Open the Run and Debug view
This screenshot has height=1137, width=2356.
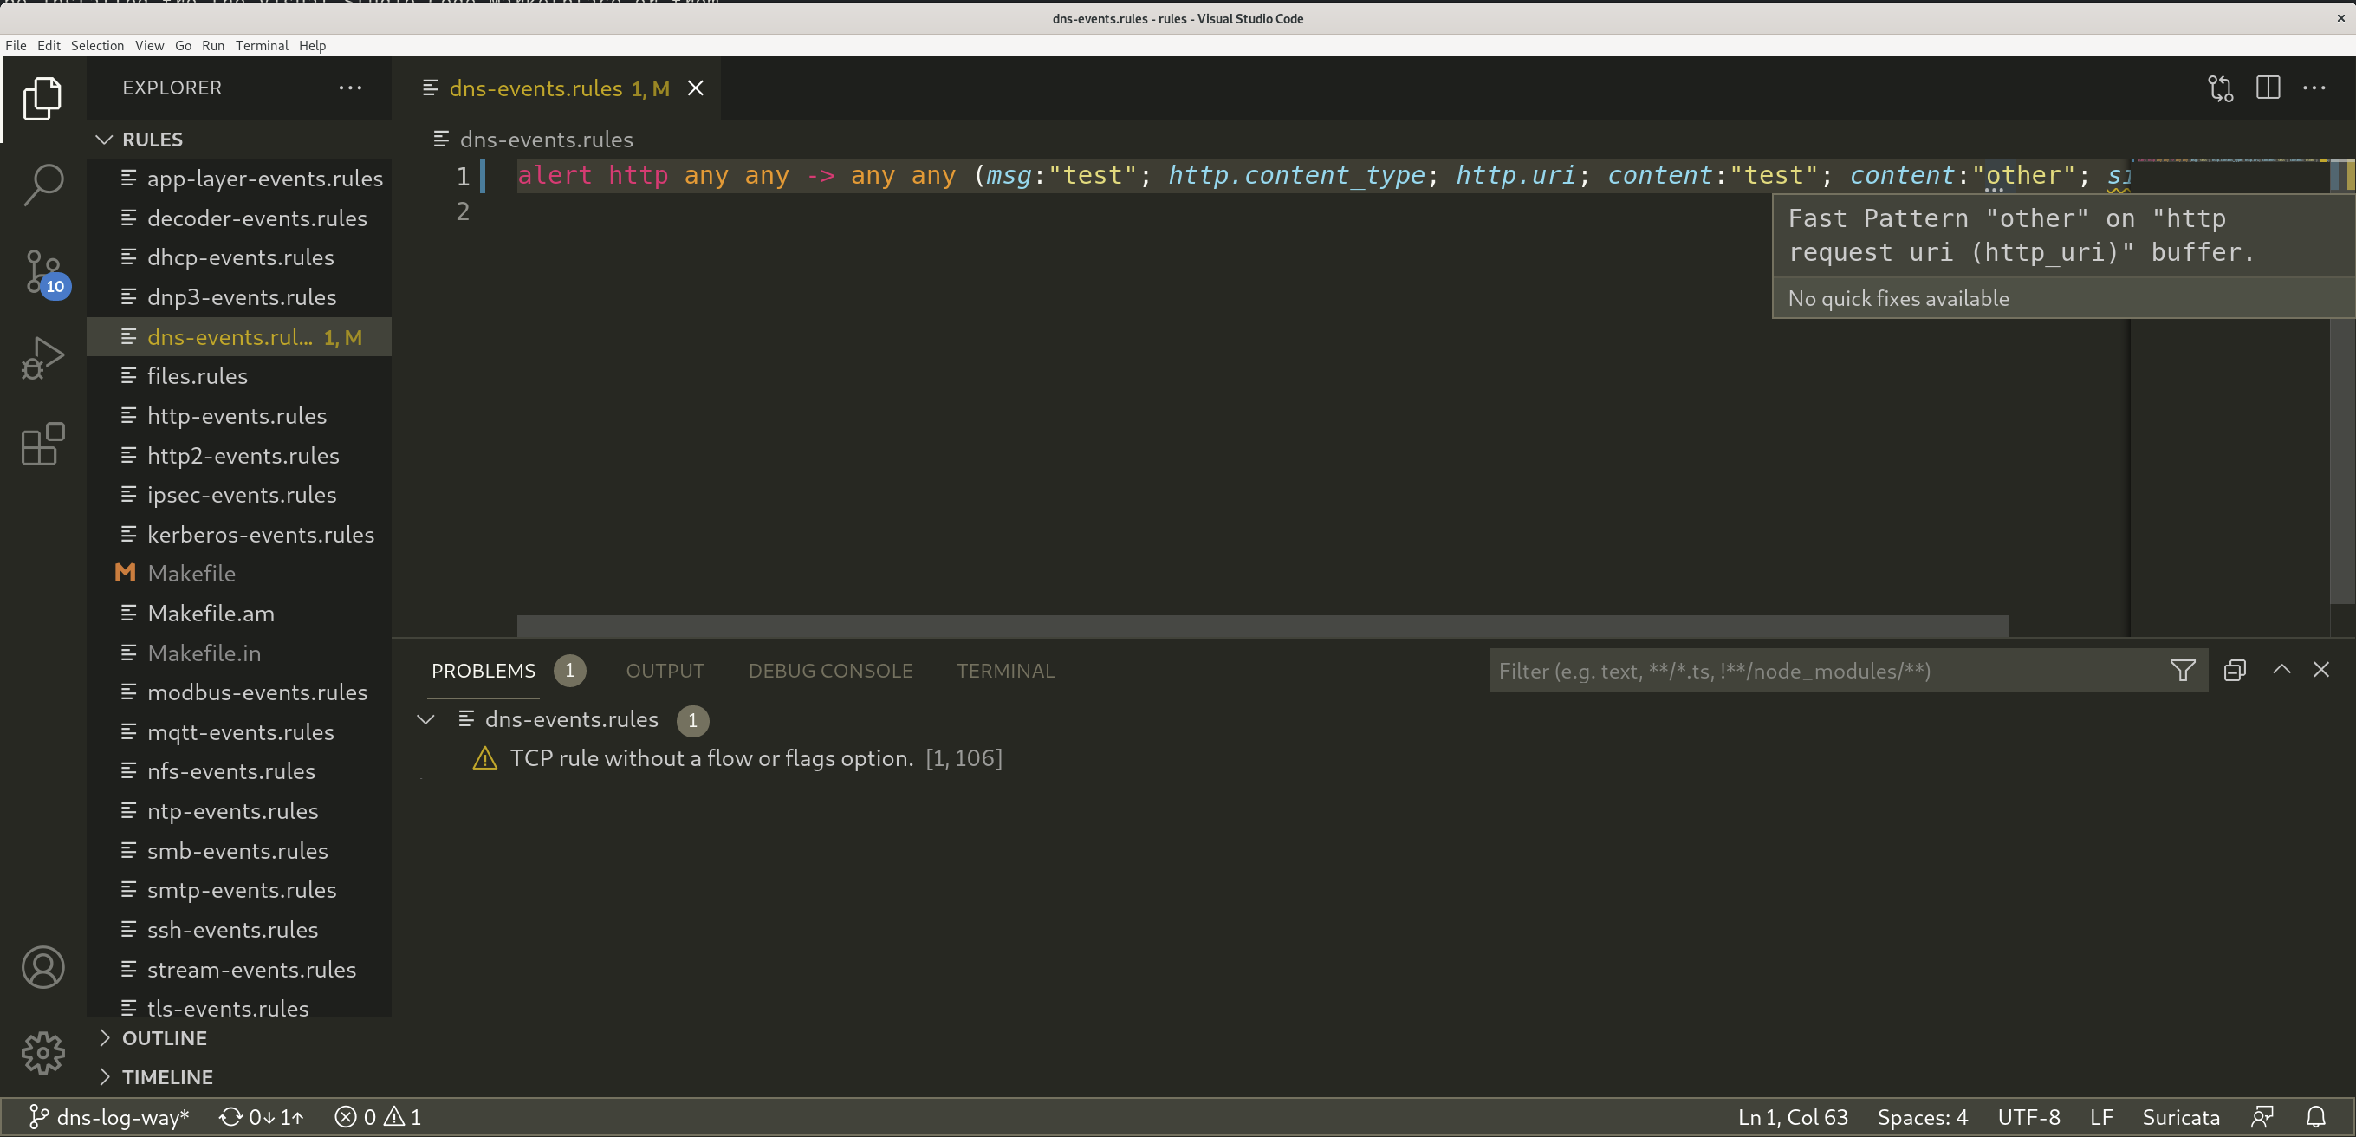(43, 358)
